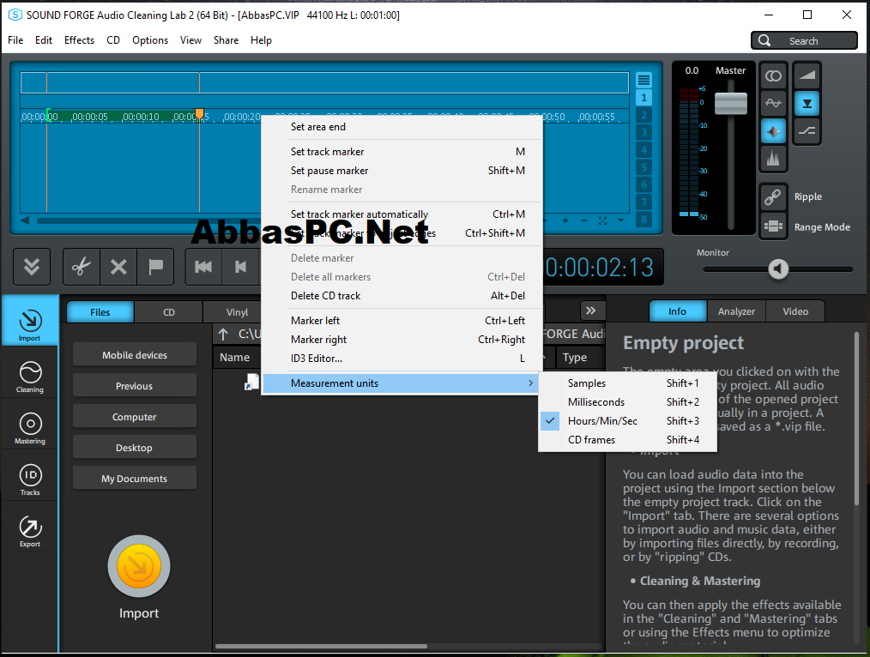Choose Delete CD track menu item
The image size is (870, 657).
pos(402,296)
